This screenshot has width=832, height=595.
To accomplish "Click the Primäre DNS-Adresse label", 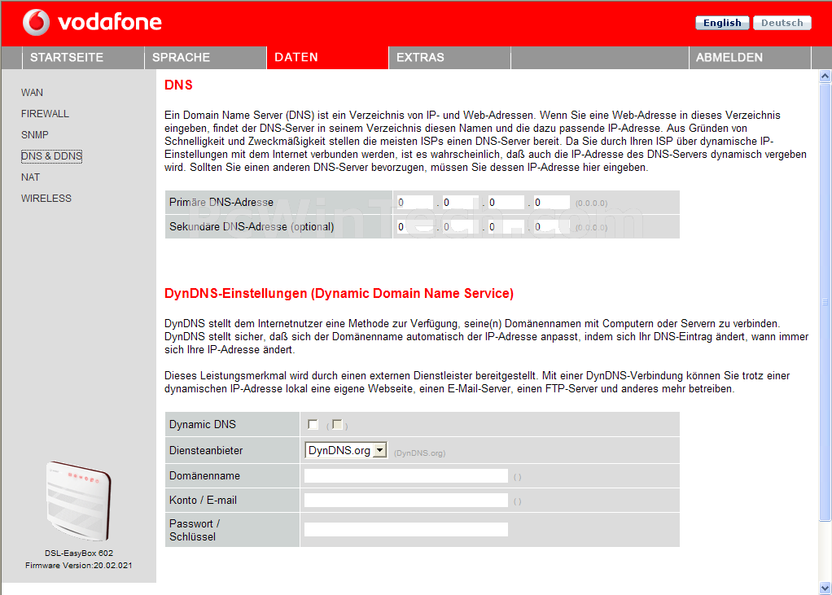I will coord(221,202).
